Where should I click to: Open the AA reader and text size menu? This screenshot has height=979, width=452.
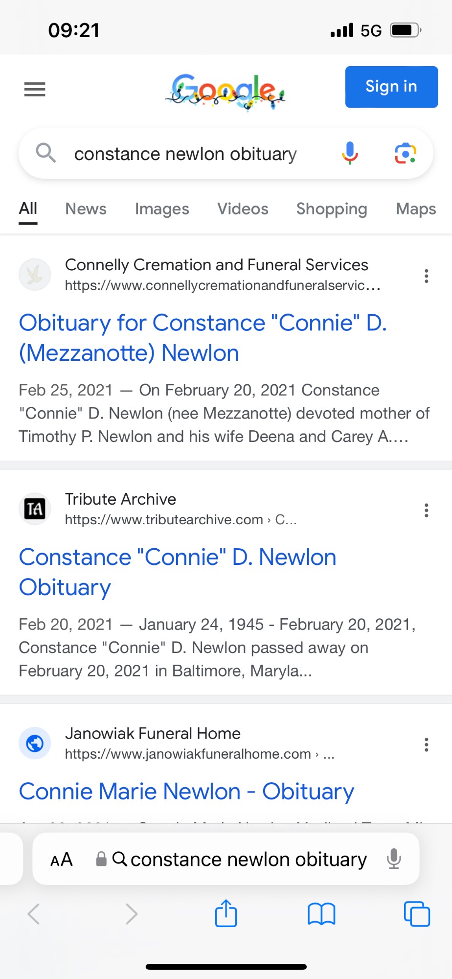[x=62, y=860]
